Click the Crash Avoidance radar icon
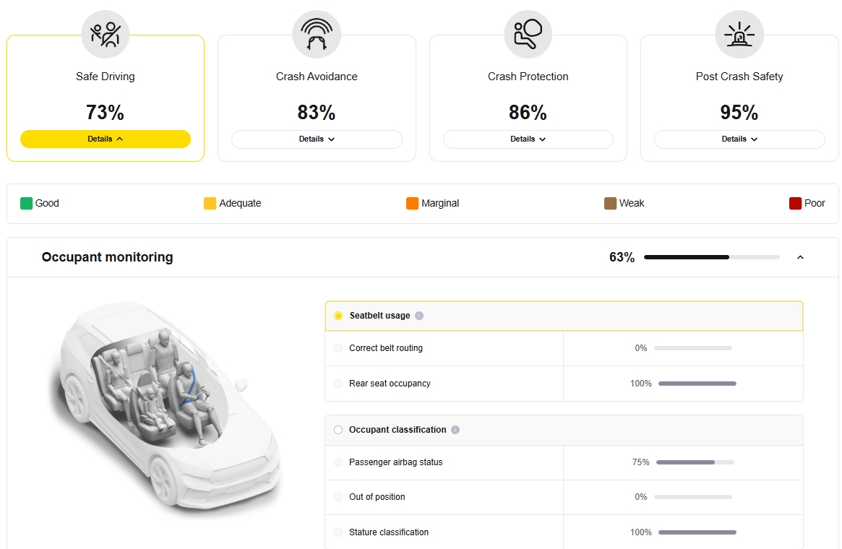The height and width of the screenshot is (549, 842). point(317,35)
